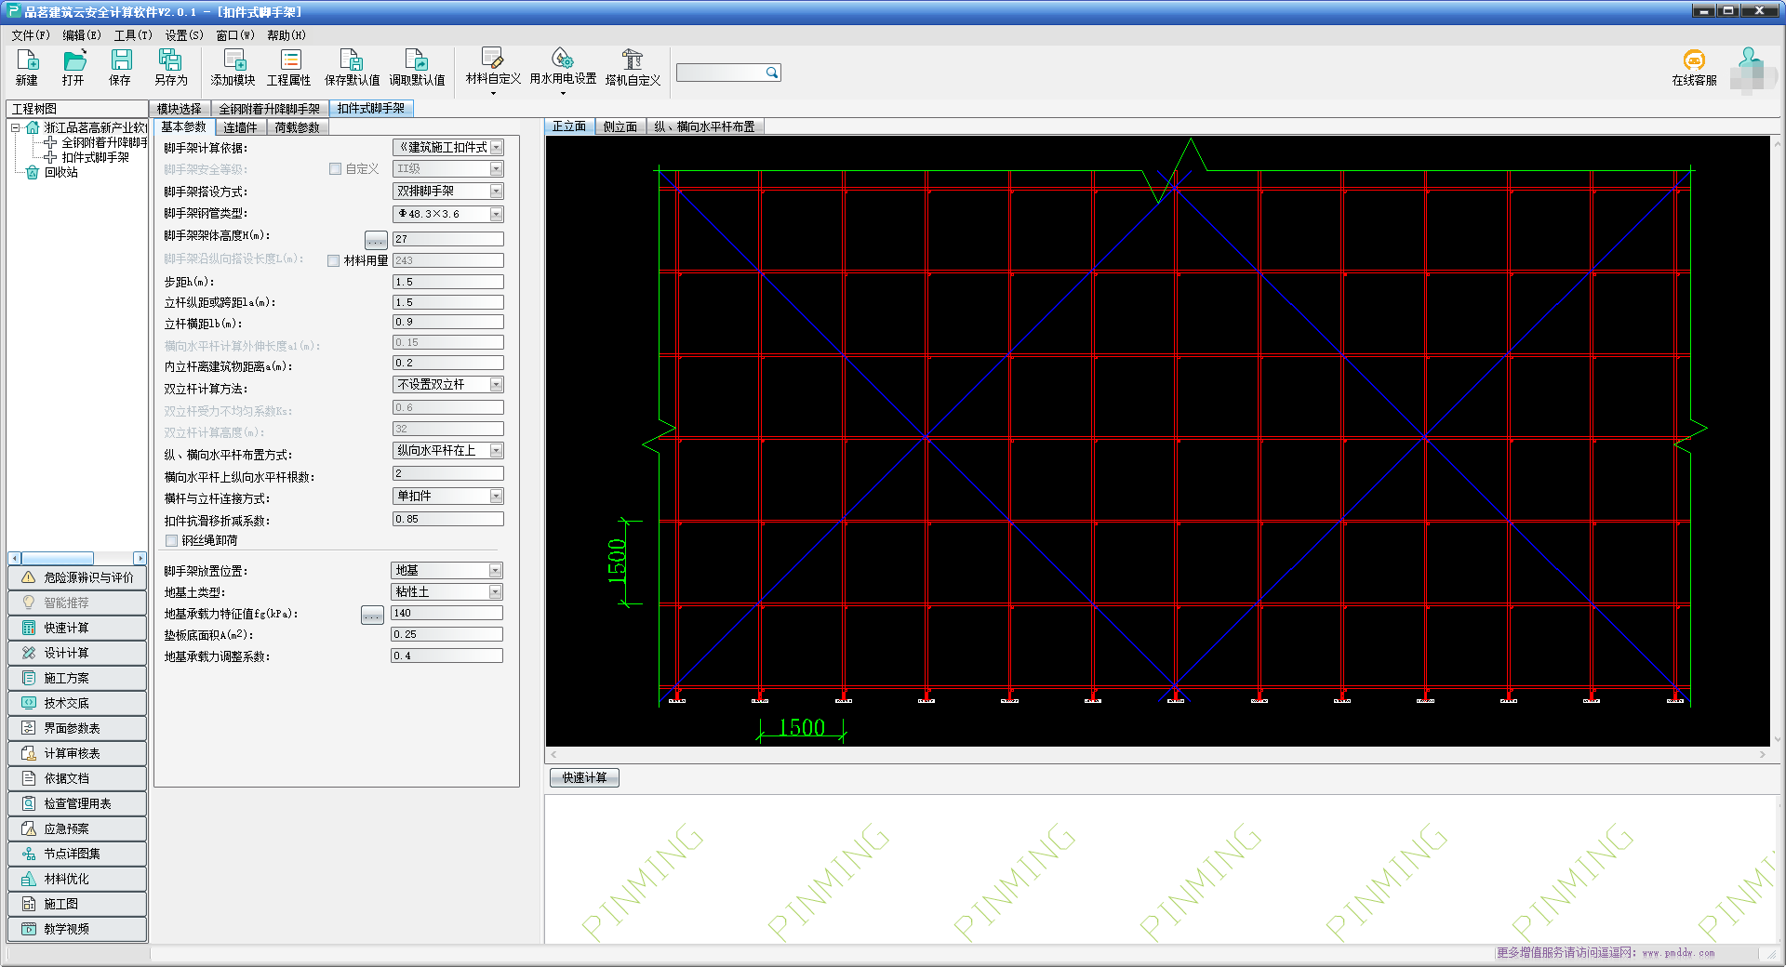Switch to the 侧立面 view tab
This screenshot has width=1786, height=967.
(x=620, y=126)
